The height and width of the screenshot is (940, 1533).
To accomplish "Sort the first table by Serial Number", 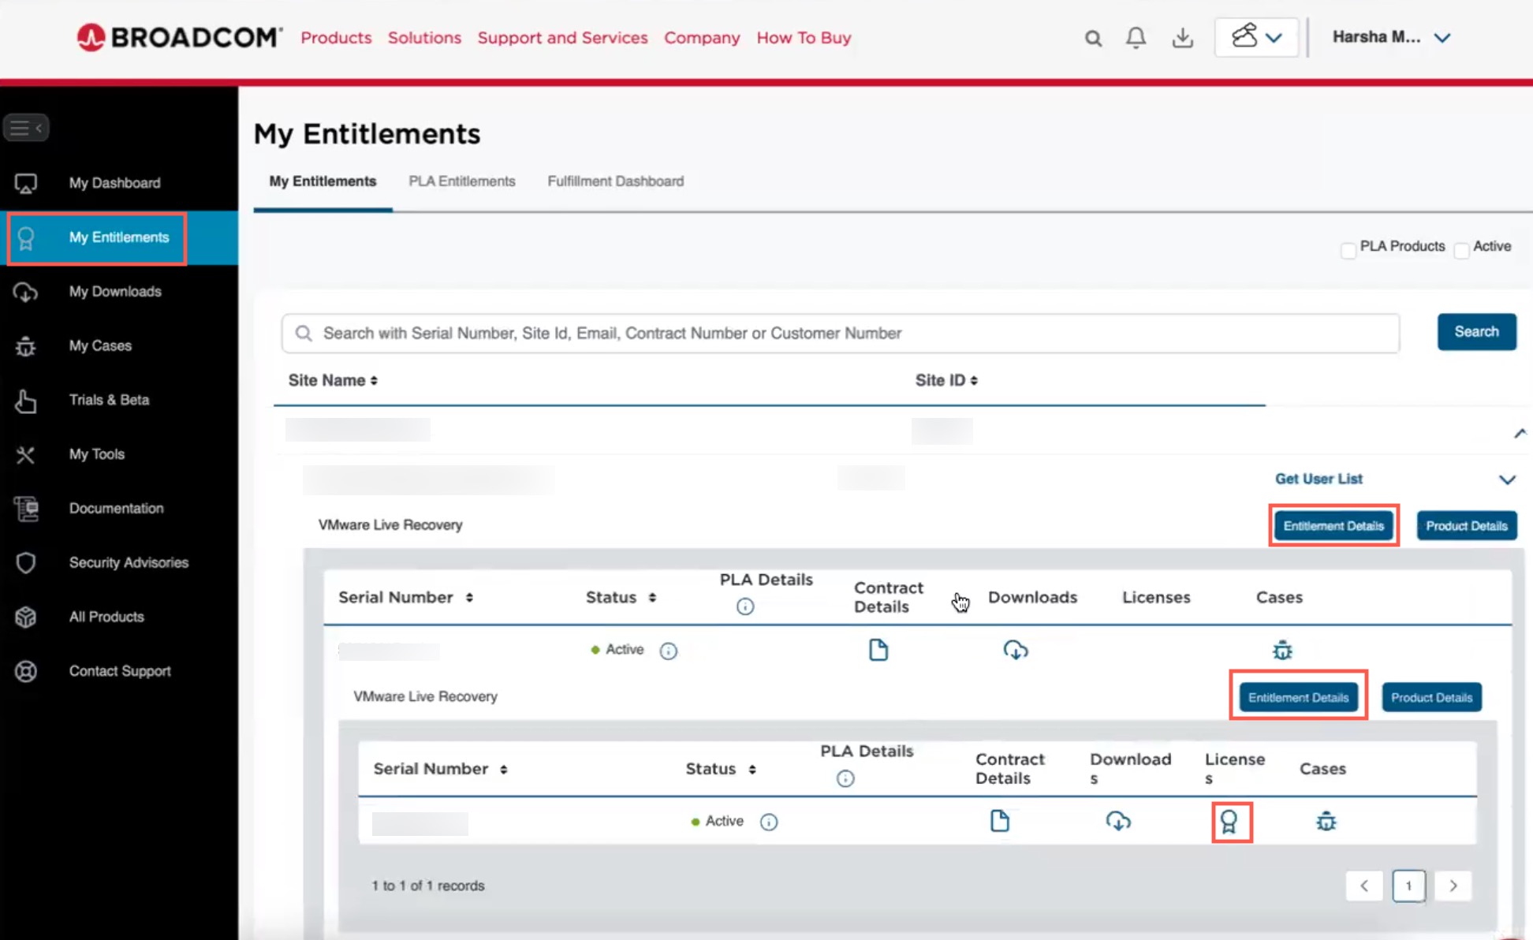I will click(x=405, y=597).
